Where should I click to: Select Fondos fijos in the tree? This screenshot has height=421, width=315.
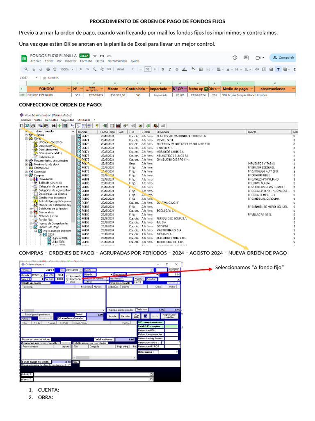tap(45, 220)
